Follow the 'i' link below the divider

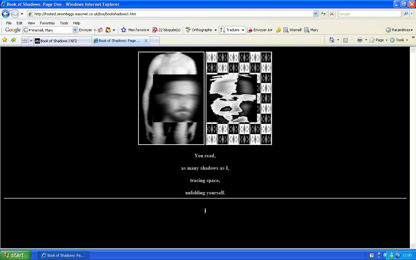[205, 211]
